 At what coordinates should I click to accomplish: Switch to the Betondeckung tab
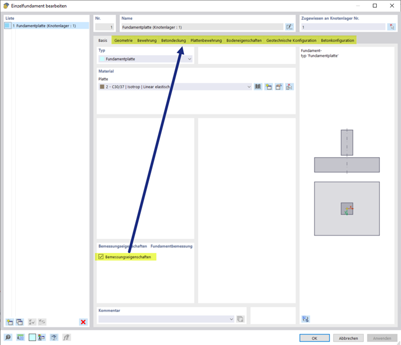[x=174, y=41]
